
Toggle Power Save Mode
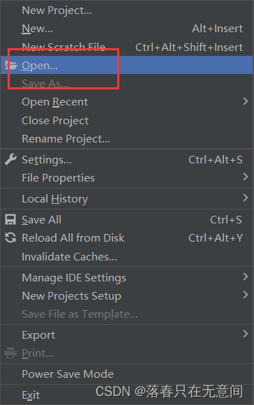(126, 374)
